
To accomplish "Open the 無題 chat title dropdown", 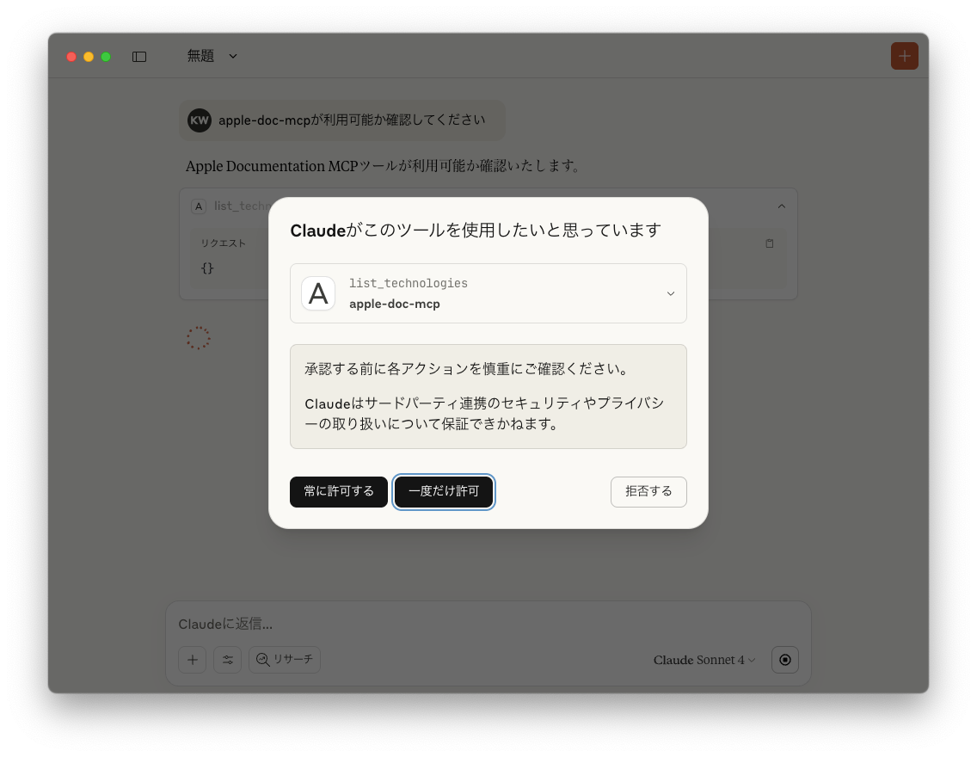I will coord(212,56).
